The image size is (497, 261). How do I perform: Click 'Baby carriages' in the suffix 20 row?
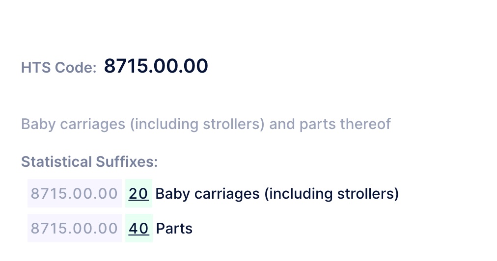(207, 194)
